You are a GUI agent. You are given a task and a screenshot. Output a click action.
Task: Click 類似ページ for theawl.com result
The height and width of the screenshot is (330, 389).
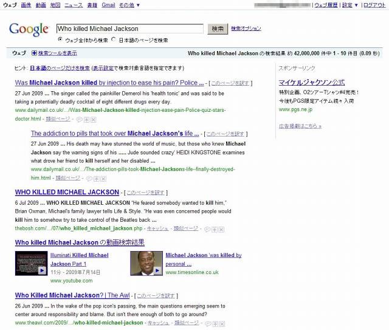(x=187, y=323)
